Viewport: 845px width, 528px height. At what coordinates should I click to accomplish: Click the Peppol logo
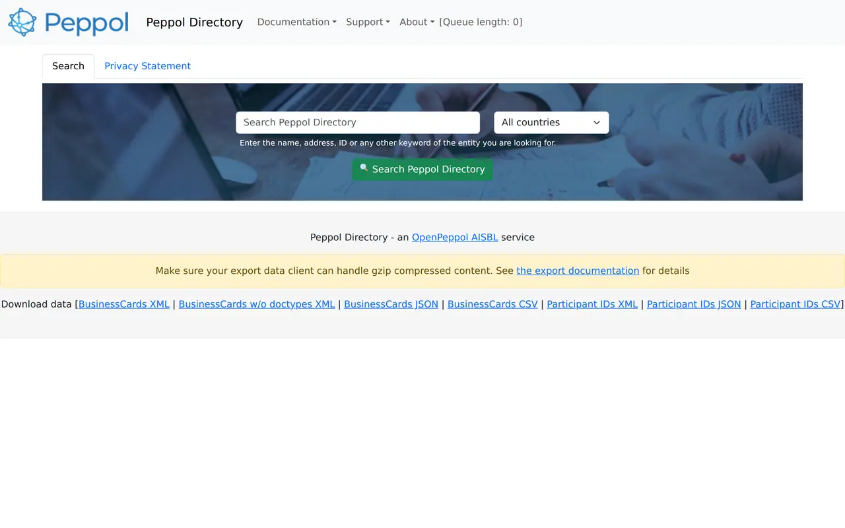(69, 22)
